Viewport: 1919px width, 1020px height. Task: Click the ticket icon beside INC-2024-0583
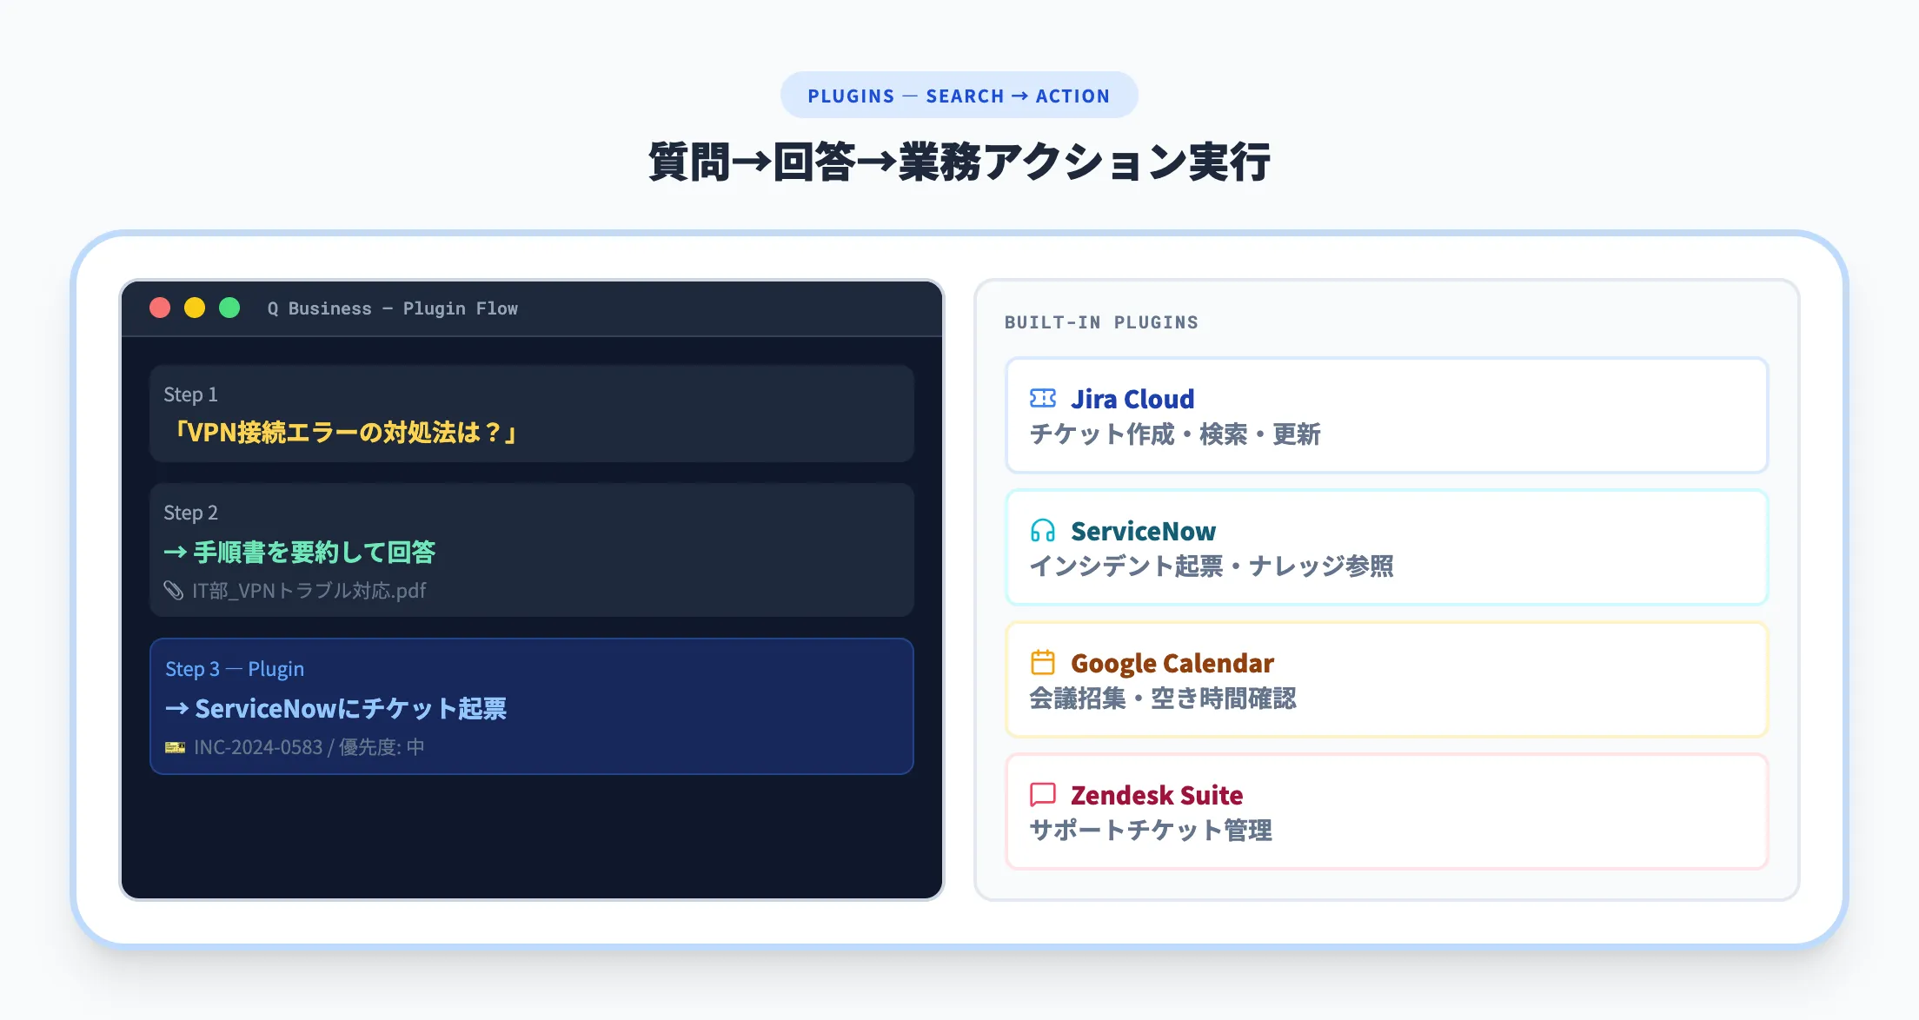(174, 747)
